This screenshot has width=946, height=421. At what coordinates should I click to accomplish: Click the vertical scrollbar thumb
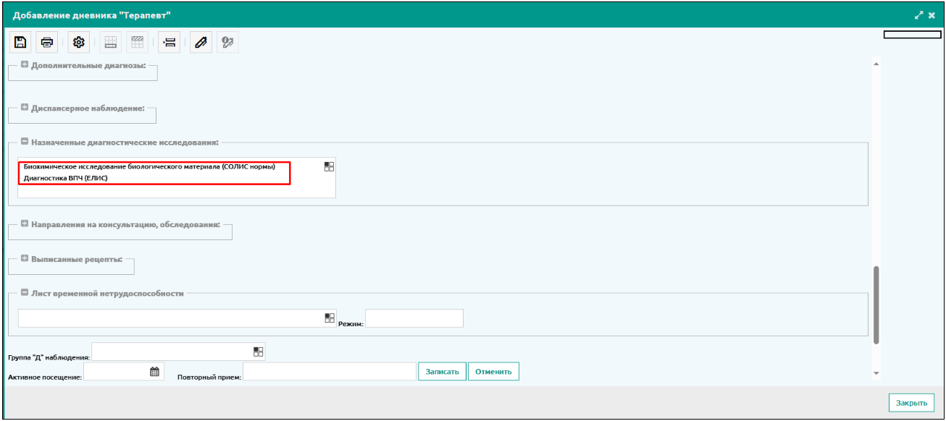(876, 304)
